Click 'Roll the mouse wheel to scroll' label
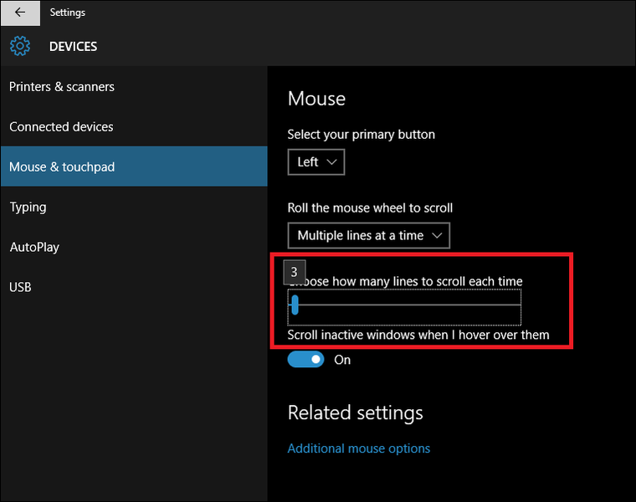The height and width of the screenshot is (502, 636). point(370,207)
